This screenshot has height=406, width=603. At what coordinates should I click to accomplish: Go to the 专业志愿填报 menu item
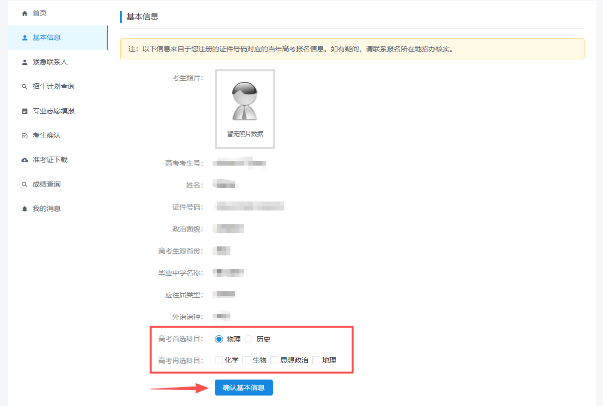(x=53, y=111)
